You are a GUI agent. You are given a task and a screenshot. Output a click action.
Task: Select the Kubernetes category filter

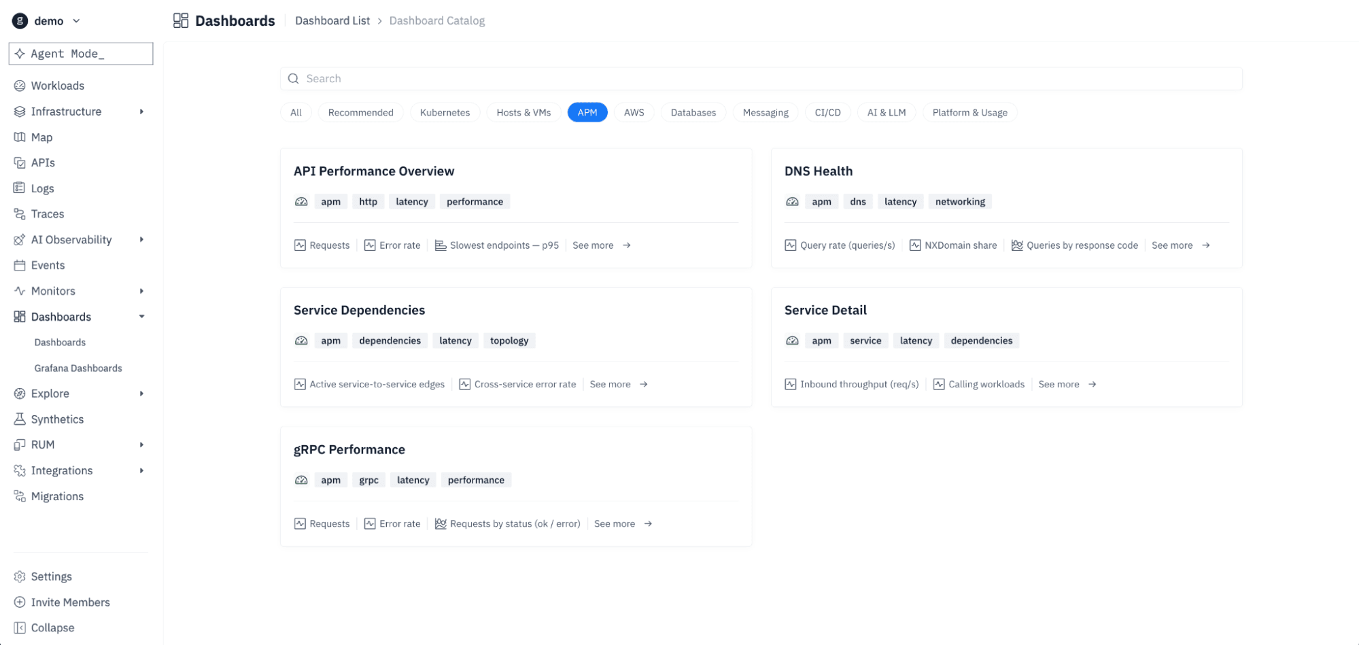click(x=445, y=113)
